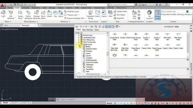Open Define Attributes
This screenshot has height=108, width=193.
click(x=28, y=15)
